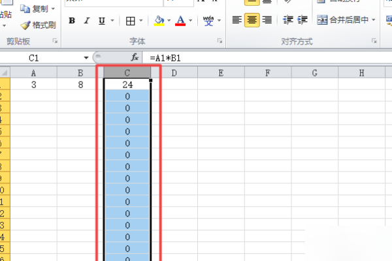Select column E header
Viewport: 392px width, 261px height.
coord(221,73)
